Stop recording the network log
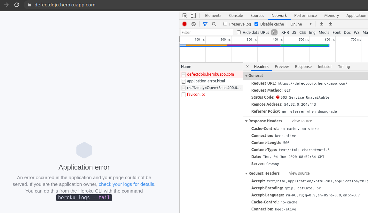The image size is (368, 213). pyautogui.click(x=184, y=24)
